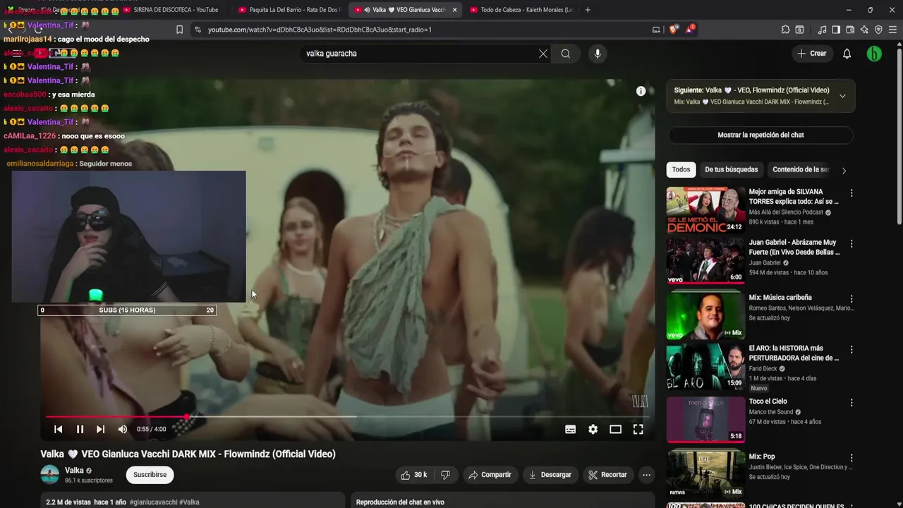Open the Mejor amiga de SILVANA TORRES thumbnail

[x=705, y=210]
